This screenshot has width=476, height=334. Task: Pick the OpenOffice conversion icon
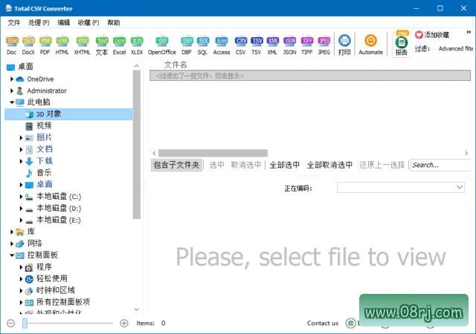(x=162, y=45)
